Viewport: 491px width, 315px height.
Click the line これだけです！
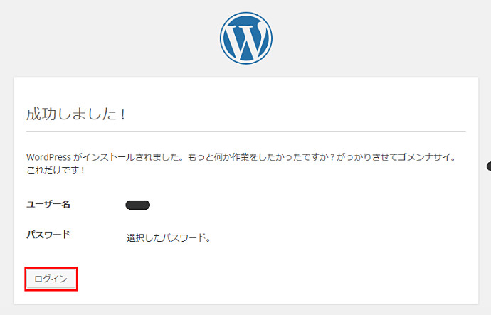pos(56,171)
